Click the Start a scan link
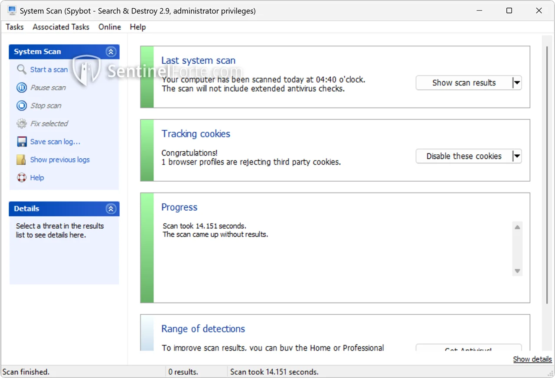The width and height of the screenshot is (555, 378). (x=49, y=69)
